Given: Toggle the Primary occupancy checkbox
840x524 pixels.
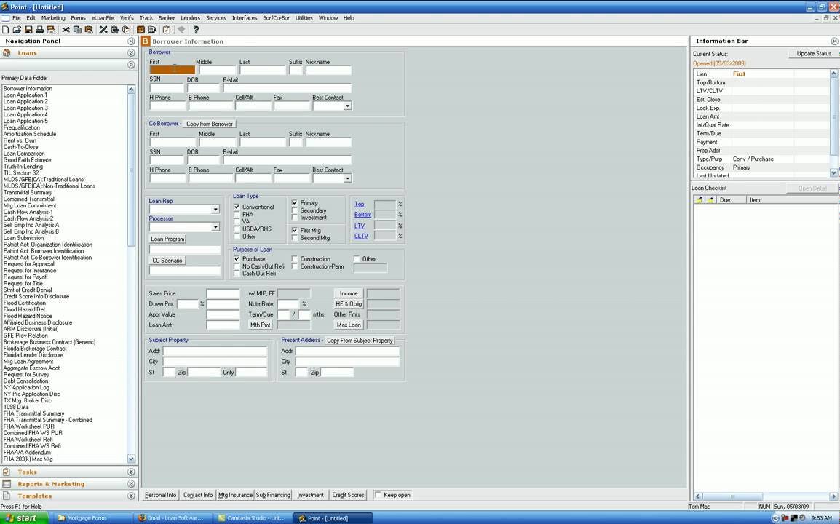Looking at the screenshot, I should coord(295,203).
